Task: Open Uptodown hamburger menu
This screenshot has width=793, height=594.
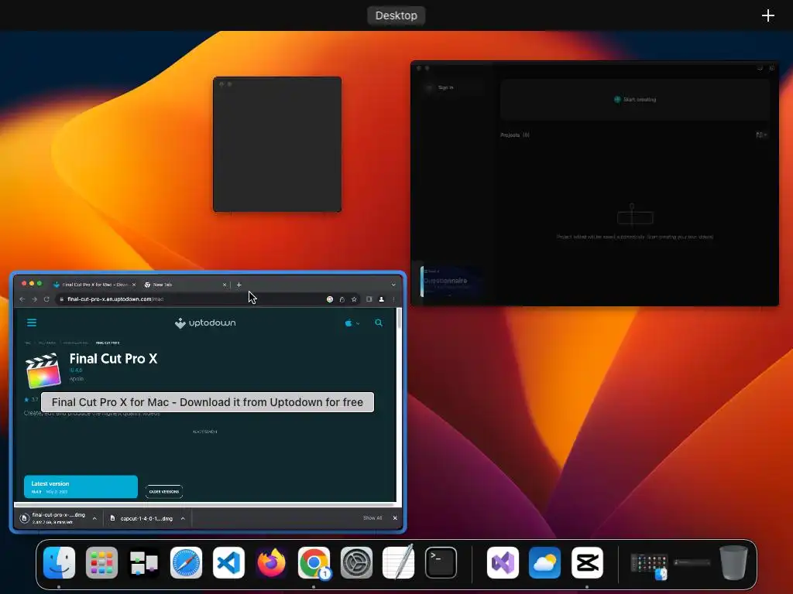Action: click(x=31, y=323)
